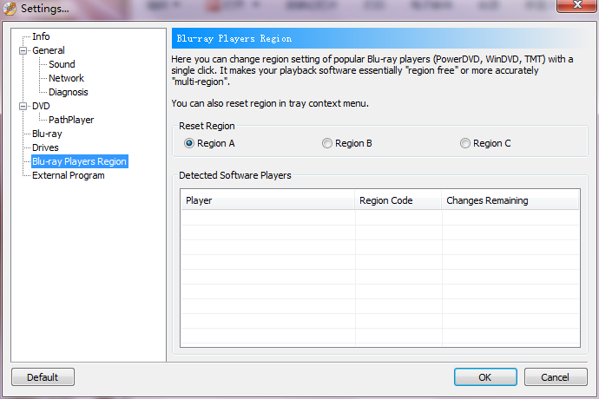Select Blu-ray Players Region tree item
Screen dimensions: 599x399
tap(80, 161)
